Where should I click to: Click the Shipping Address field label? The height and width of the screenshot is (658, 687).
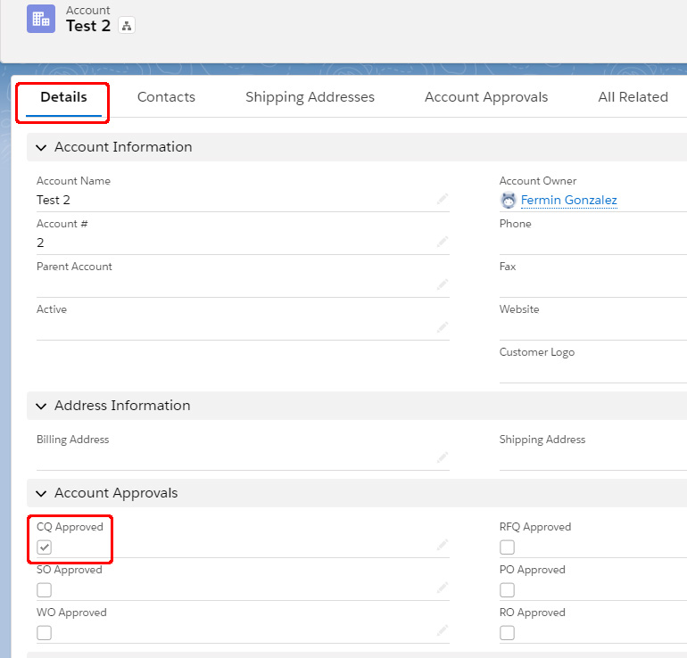542,440
